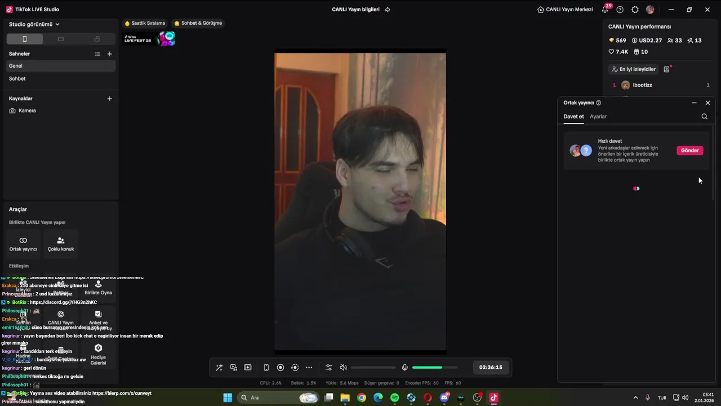Open the scene list icon beside Sahneler
This screenshot has height=406, width=721.
point(97,54)
